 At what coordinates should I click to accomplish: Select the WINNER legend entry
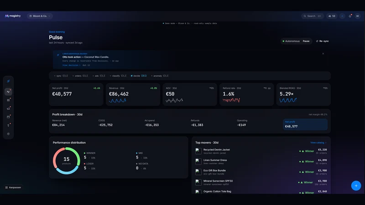(x=90, y=155)
